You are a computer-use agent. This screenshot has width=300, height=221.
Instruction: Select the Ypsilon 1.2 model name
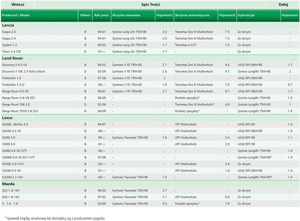click(10, 45)
